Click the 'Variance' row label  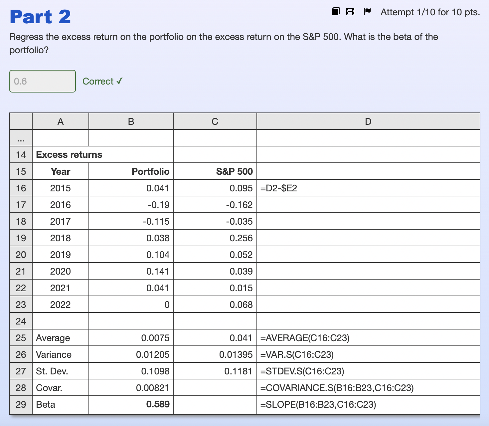(61, 354)
